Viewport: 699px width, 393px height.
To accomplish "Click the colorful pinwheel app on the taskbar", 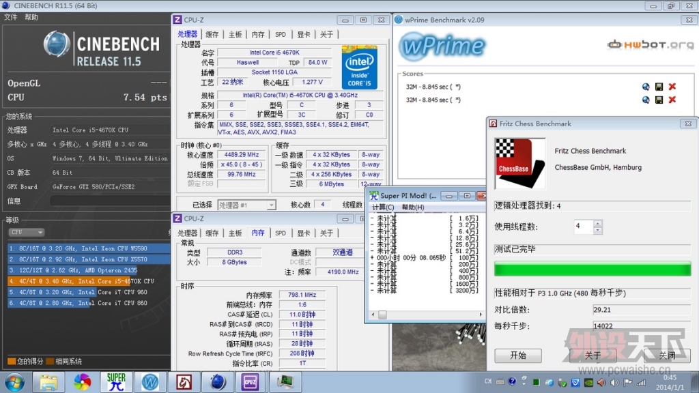I will point(82,382).
